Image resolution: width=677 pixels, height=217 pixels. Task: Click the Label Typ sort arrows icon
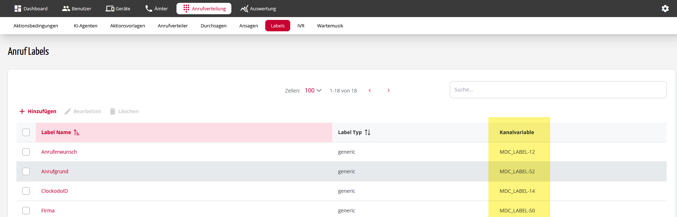click(x=368, y=132)
